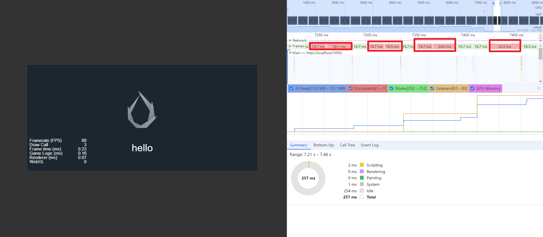
Task: Click the grey System legend swatch
Action: pos(362,184)
